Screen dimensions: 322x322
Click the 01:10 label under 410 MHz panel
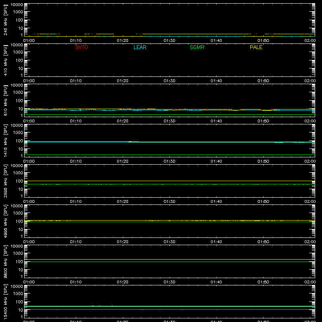pos(76,81)
